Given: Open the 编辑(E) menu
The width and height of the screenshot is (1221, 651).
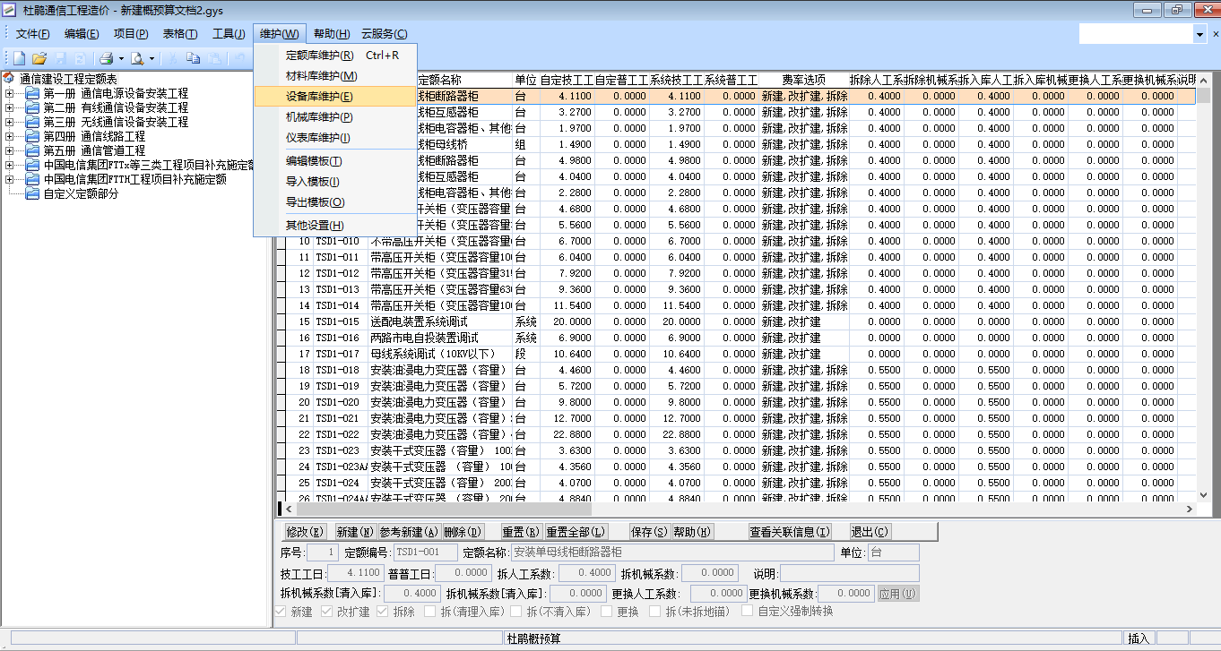Looking at the screenshot, I should tap(82, 34).
